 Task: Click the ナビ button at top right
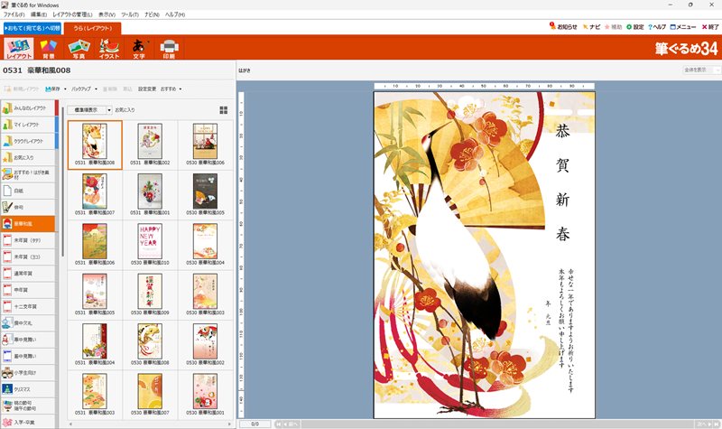tap(591, 27)
